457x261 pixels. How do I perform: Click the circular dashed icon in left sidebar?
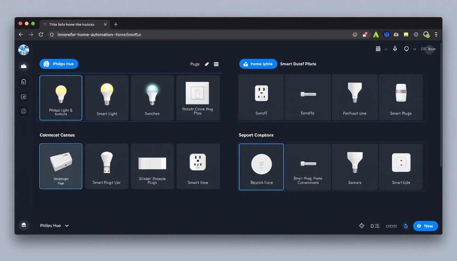click(23, 111)
